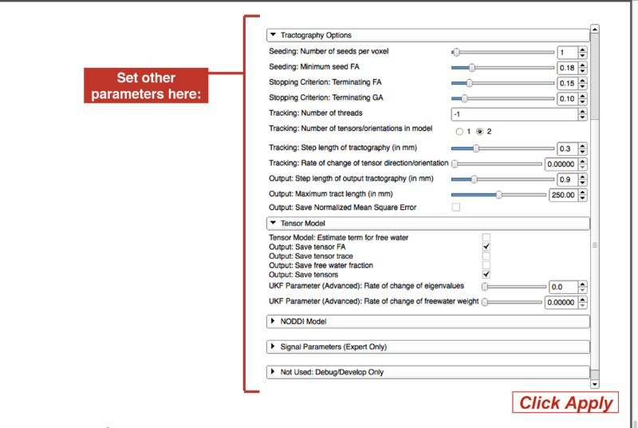Select 2 tensors in model radio button
638x428 pixels.
point(479,131)
